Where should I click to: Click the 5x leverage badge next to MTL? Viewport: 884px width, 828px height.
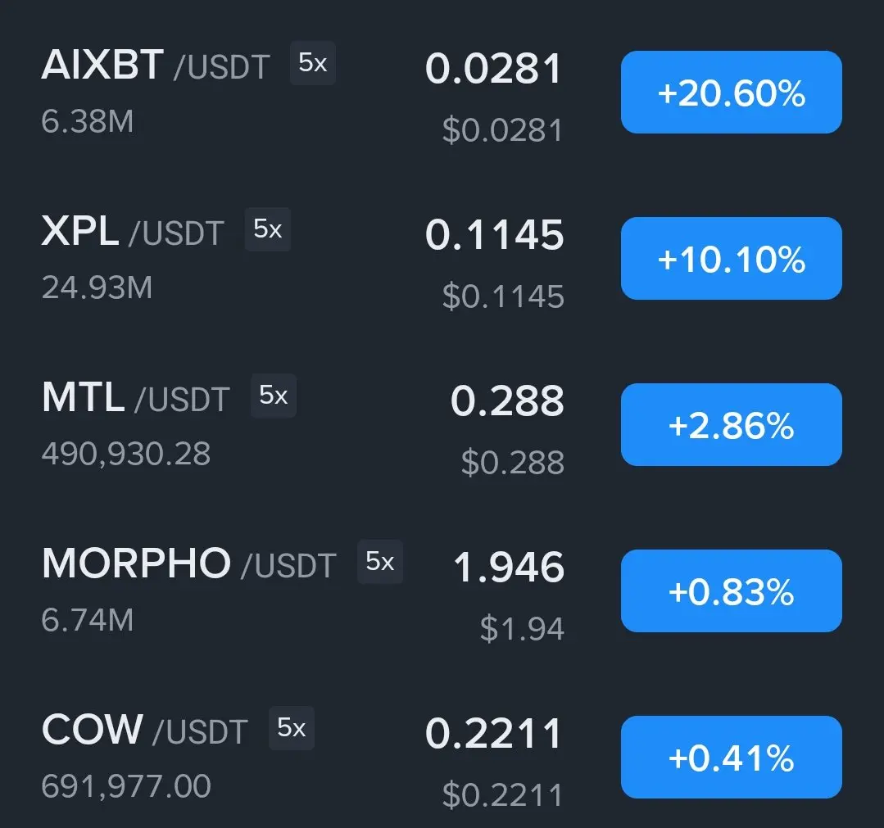pos(274,396)
